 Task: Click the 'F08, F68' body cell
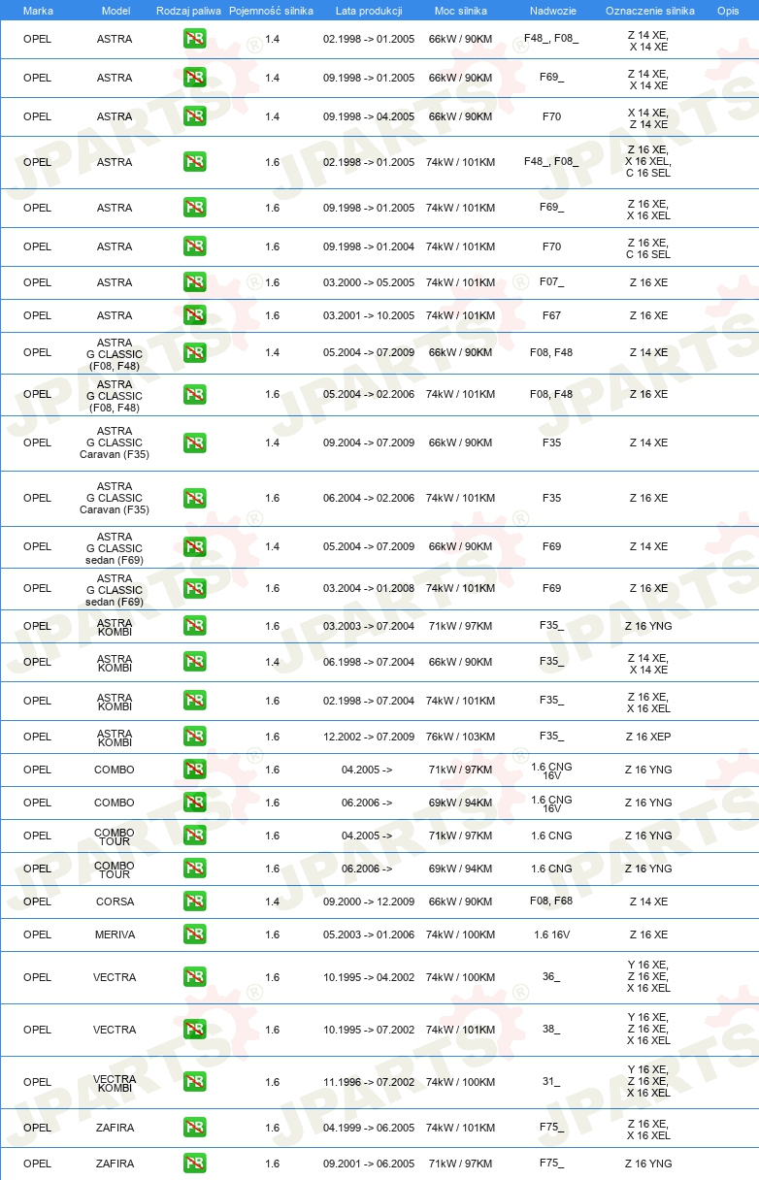tap(551, 901)
